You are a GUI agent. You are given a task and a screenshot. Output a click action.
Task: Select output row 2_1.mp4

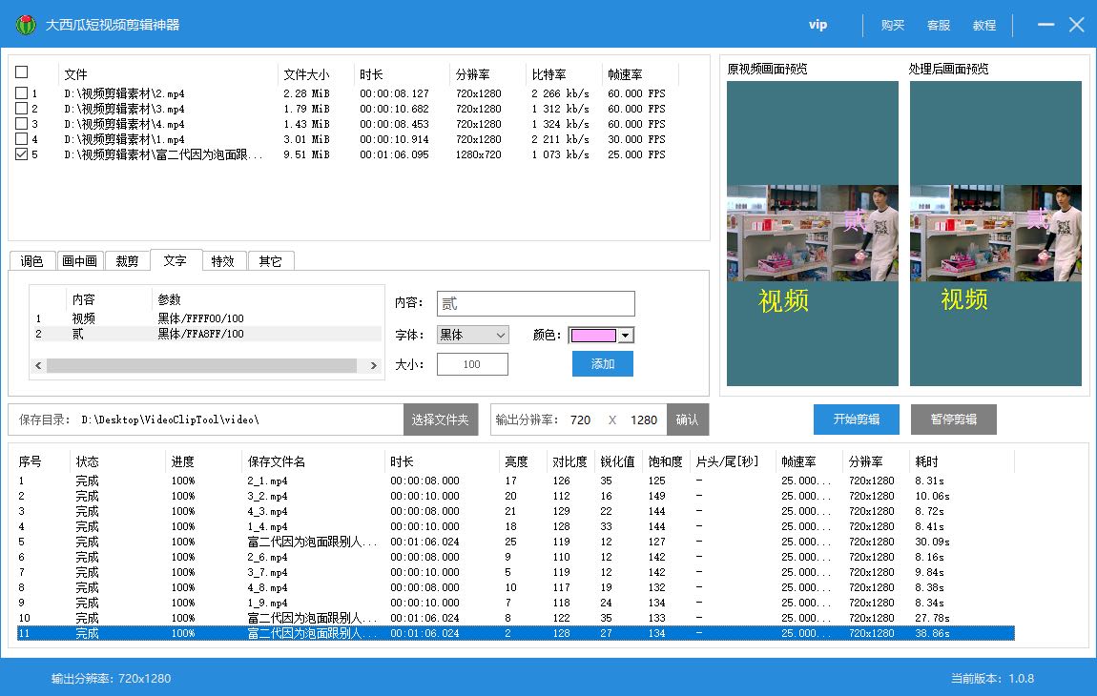[516, 481]
